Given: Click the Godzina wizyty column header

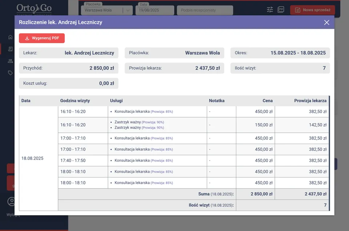Looking at the screenshot, I should (x=75, y=101).
